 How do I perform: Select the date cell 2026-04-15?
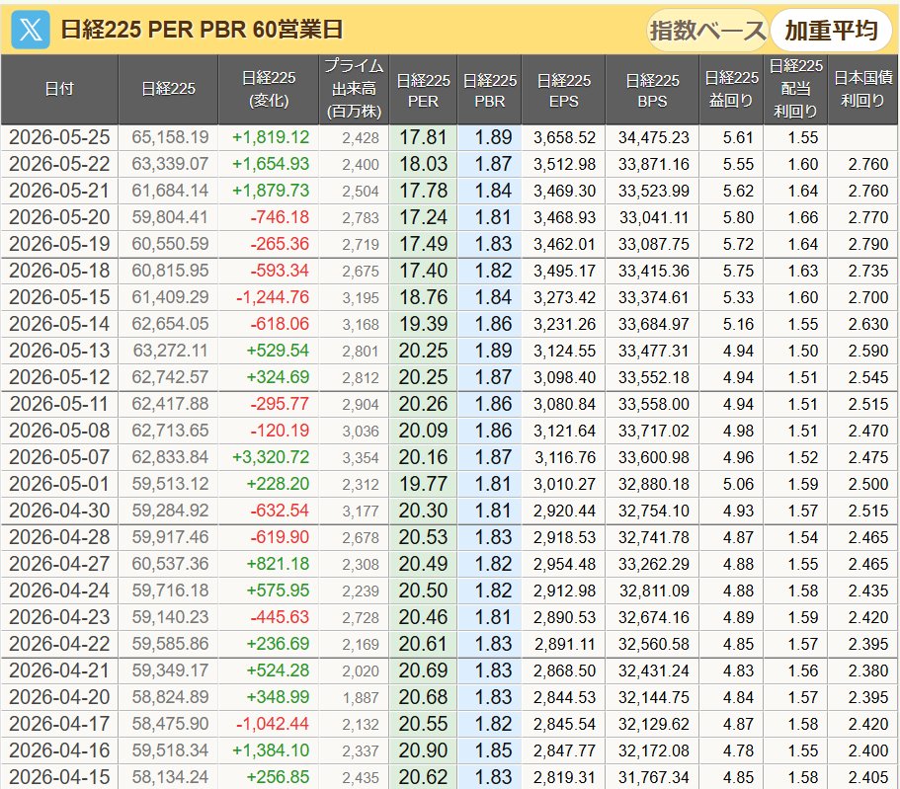coord(59,777)
